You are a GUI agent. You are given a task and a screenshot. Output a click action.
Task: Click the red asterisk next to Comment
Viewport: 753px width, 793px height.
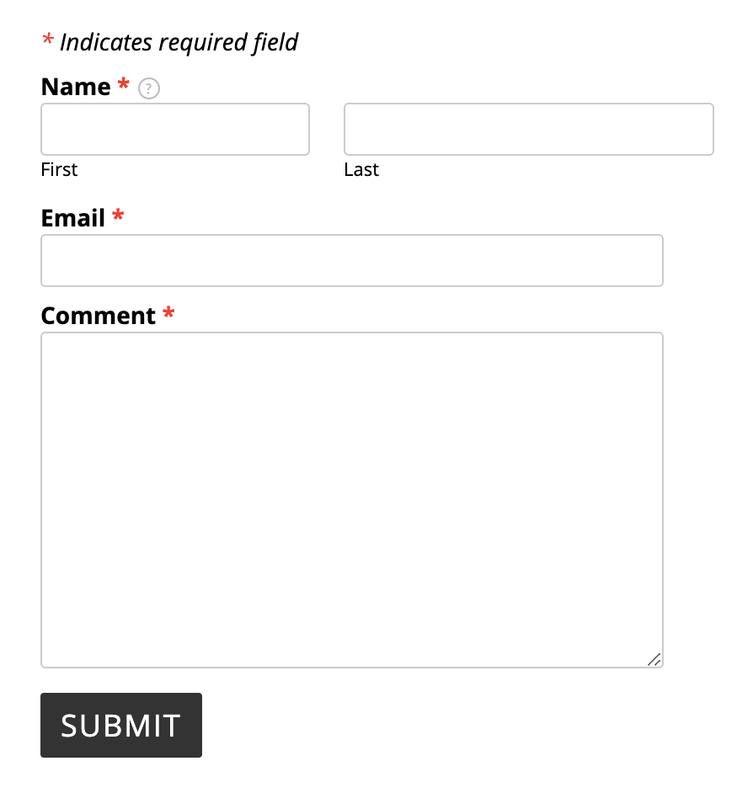168,312
